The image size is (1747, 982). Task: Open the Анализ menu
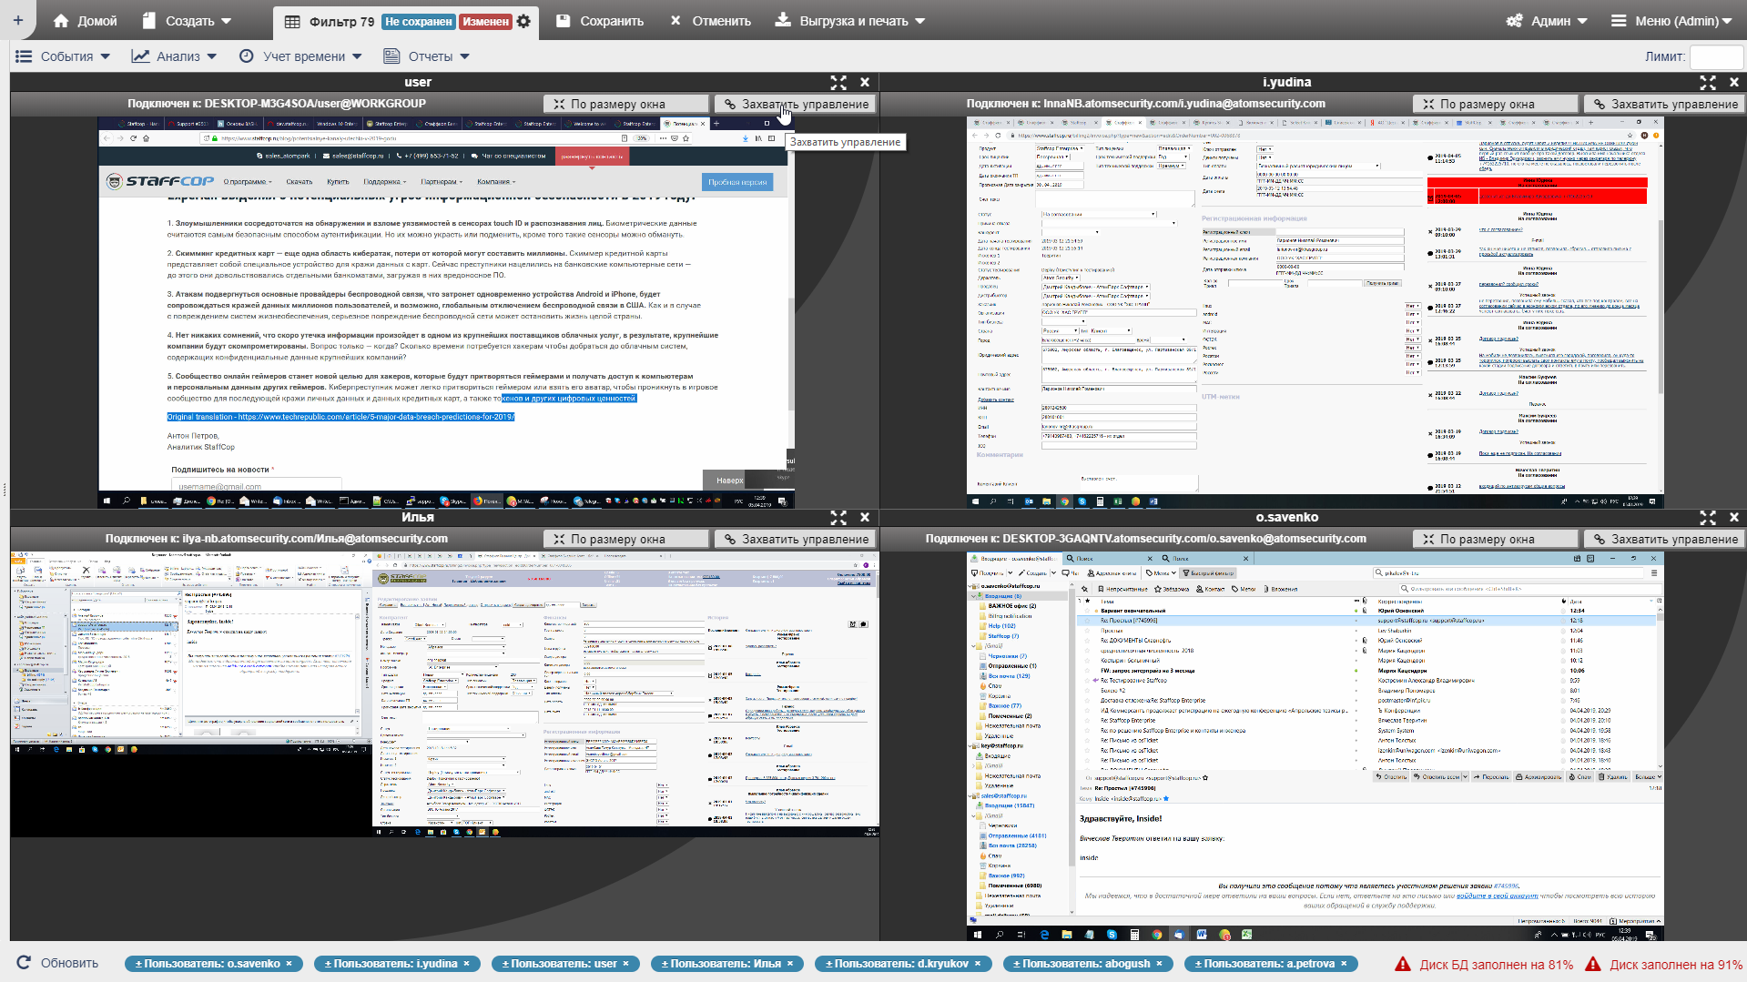coord(174,56)
